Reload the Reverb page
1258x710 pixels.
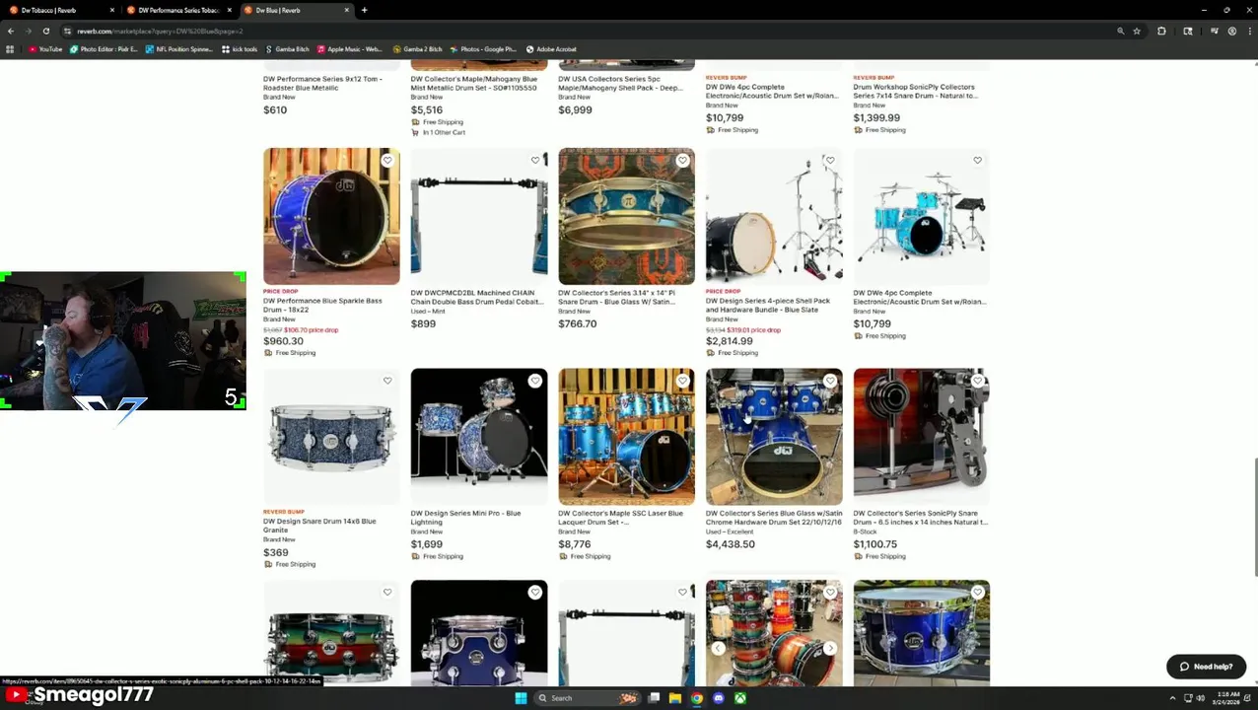45,31
